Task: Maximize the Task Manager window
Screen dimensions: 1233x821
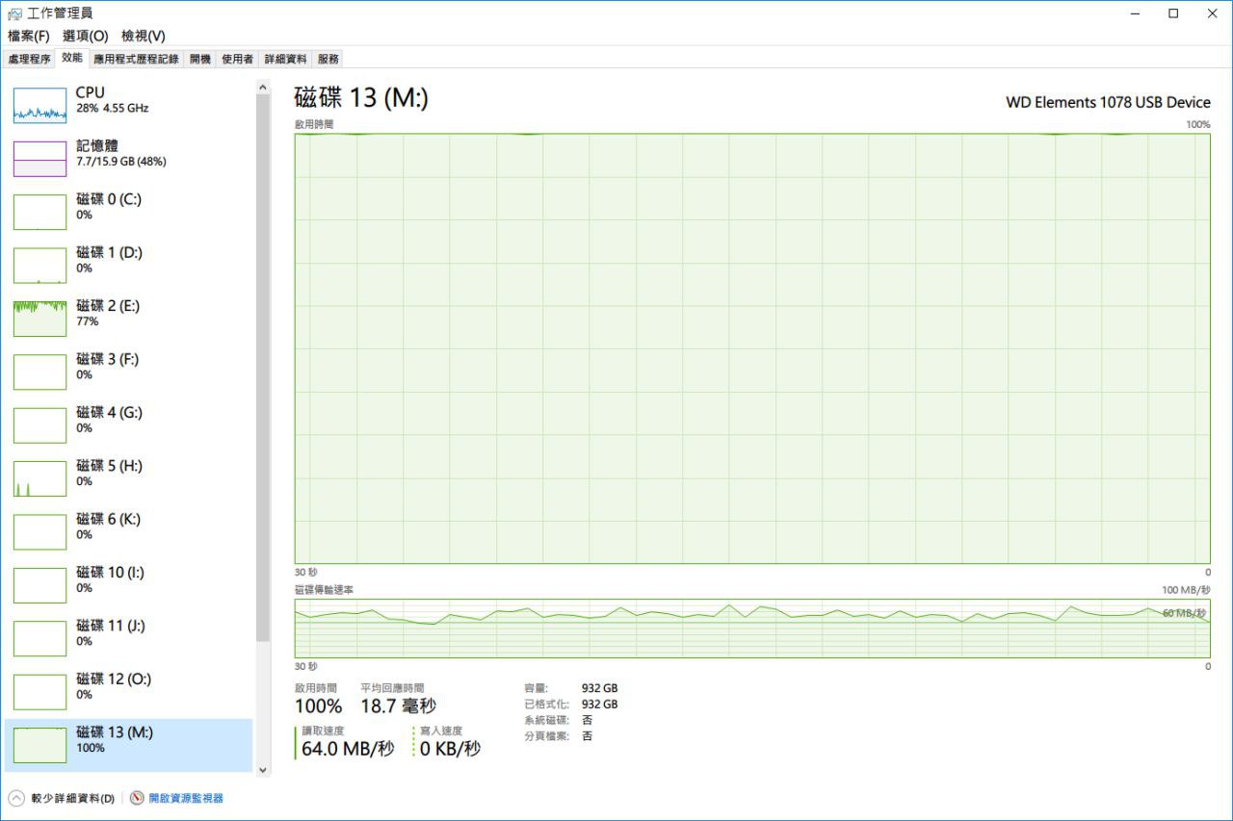Action: pos(1173,13)
